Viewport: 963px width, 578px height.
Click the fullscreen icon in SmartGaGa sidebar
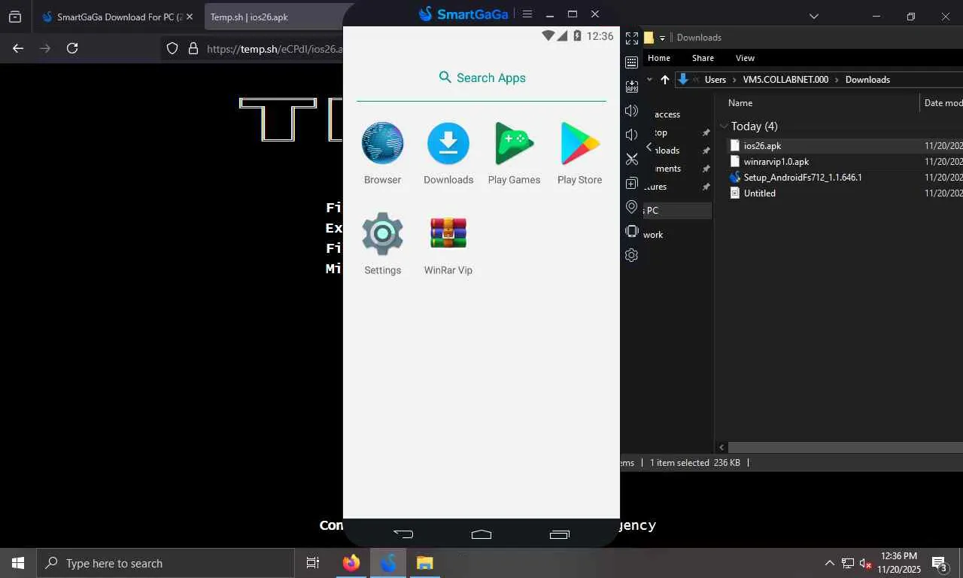(632, 38)
